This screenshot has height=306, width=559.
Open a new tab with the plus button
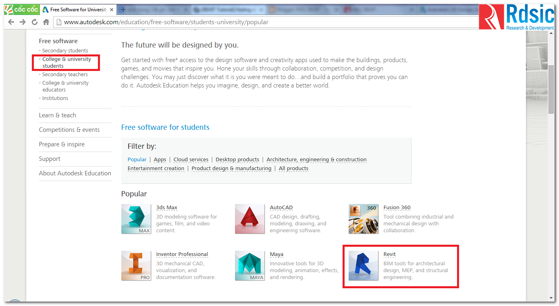pos(123,9)
